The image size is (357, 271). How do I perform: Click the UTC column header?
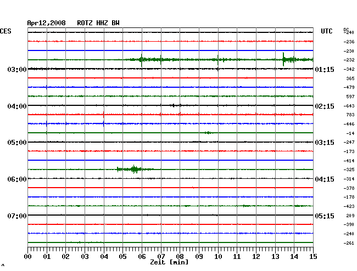pos(326,31)
